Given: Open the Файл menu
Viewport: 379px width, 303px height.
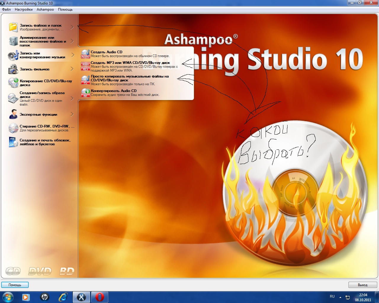Looking at the screenshot, I should click(6, 9).
